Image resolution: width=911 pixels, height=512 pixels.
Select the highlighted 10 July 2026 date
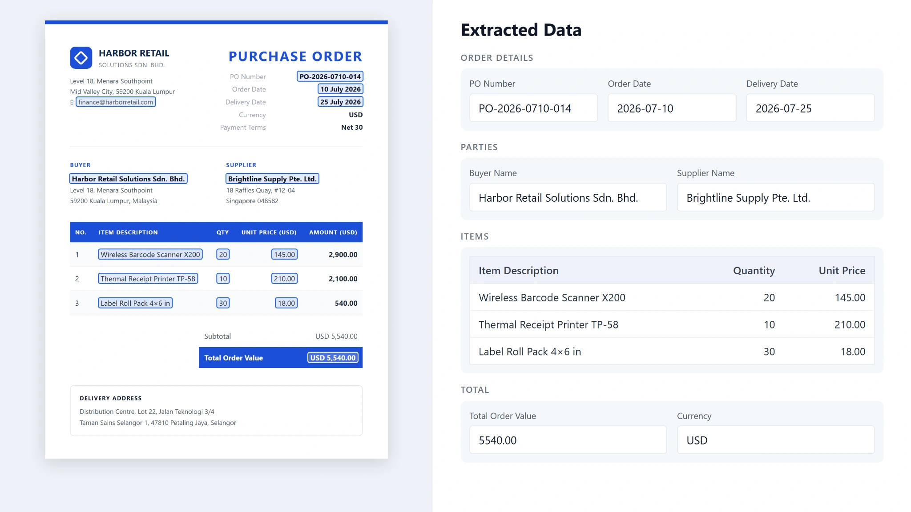click(340, 89)
